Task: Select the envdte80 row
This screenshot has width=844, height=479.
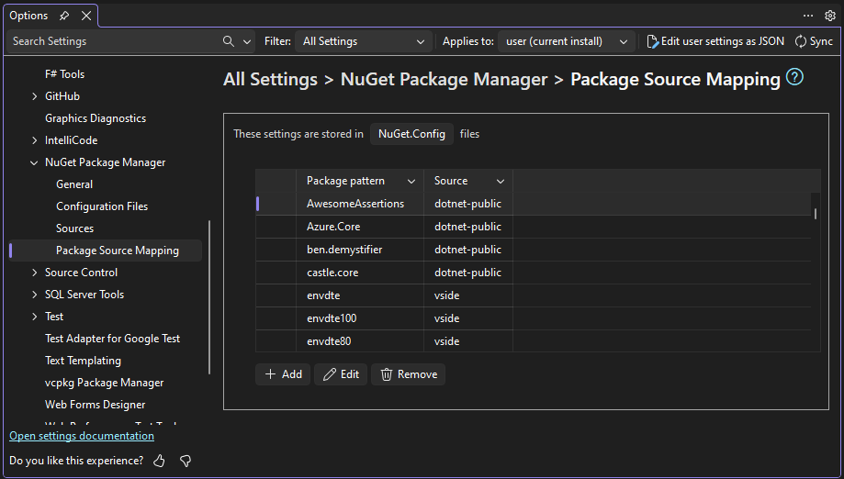Action: tap(534, 340)
